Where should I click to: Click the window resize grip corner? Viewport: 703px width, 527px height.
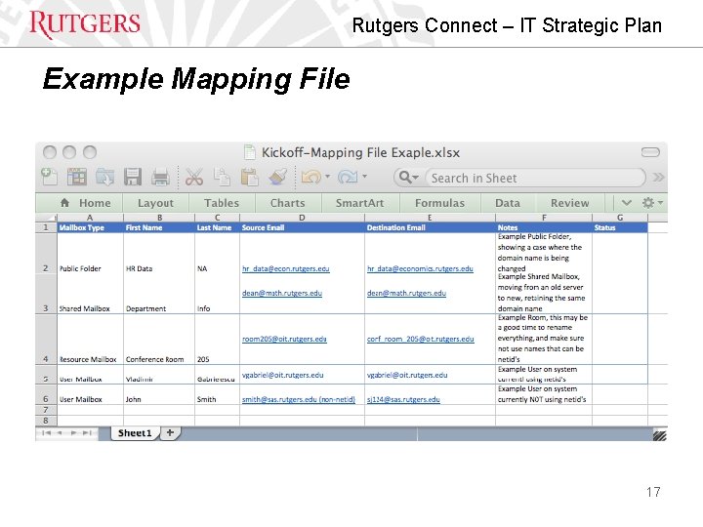(x=659, y=435)
